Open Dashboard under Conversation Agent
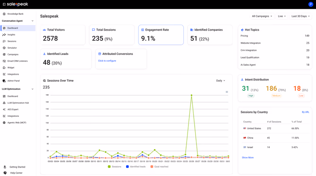 (x=18, y=28)
